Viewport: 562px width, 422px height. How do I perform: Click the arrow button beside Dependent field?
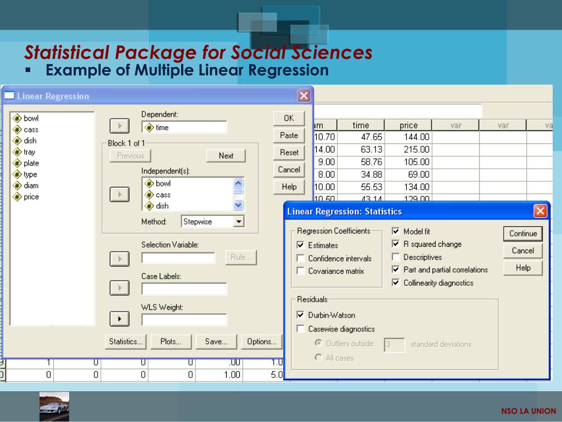coord(119,126)
